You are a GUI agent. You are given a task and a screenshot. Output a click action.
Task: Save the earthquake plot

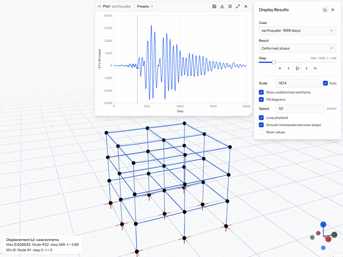coord(214,6)
